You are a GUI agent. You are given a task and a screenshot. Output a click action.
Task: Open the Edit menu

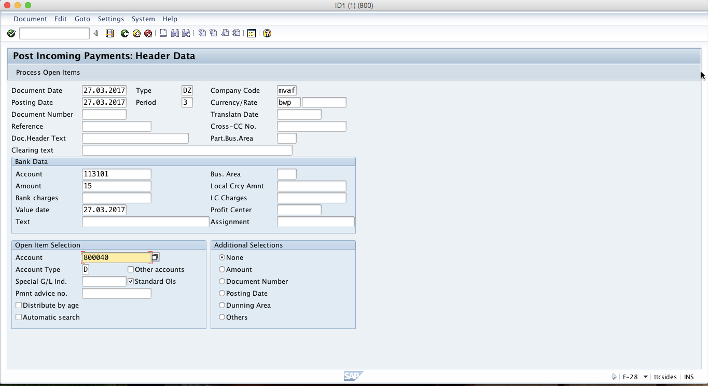(x=61, y=19)
